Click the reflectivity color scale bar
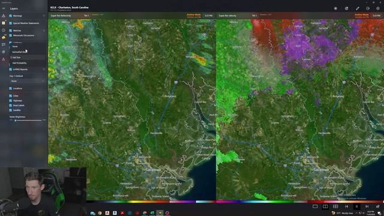This screenshot has height=216, width=384. tap(151, 202)
